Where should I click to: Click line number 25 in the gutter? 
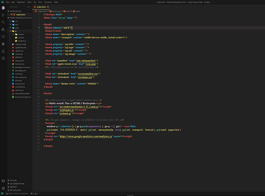point(38,94)
